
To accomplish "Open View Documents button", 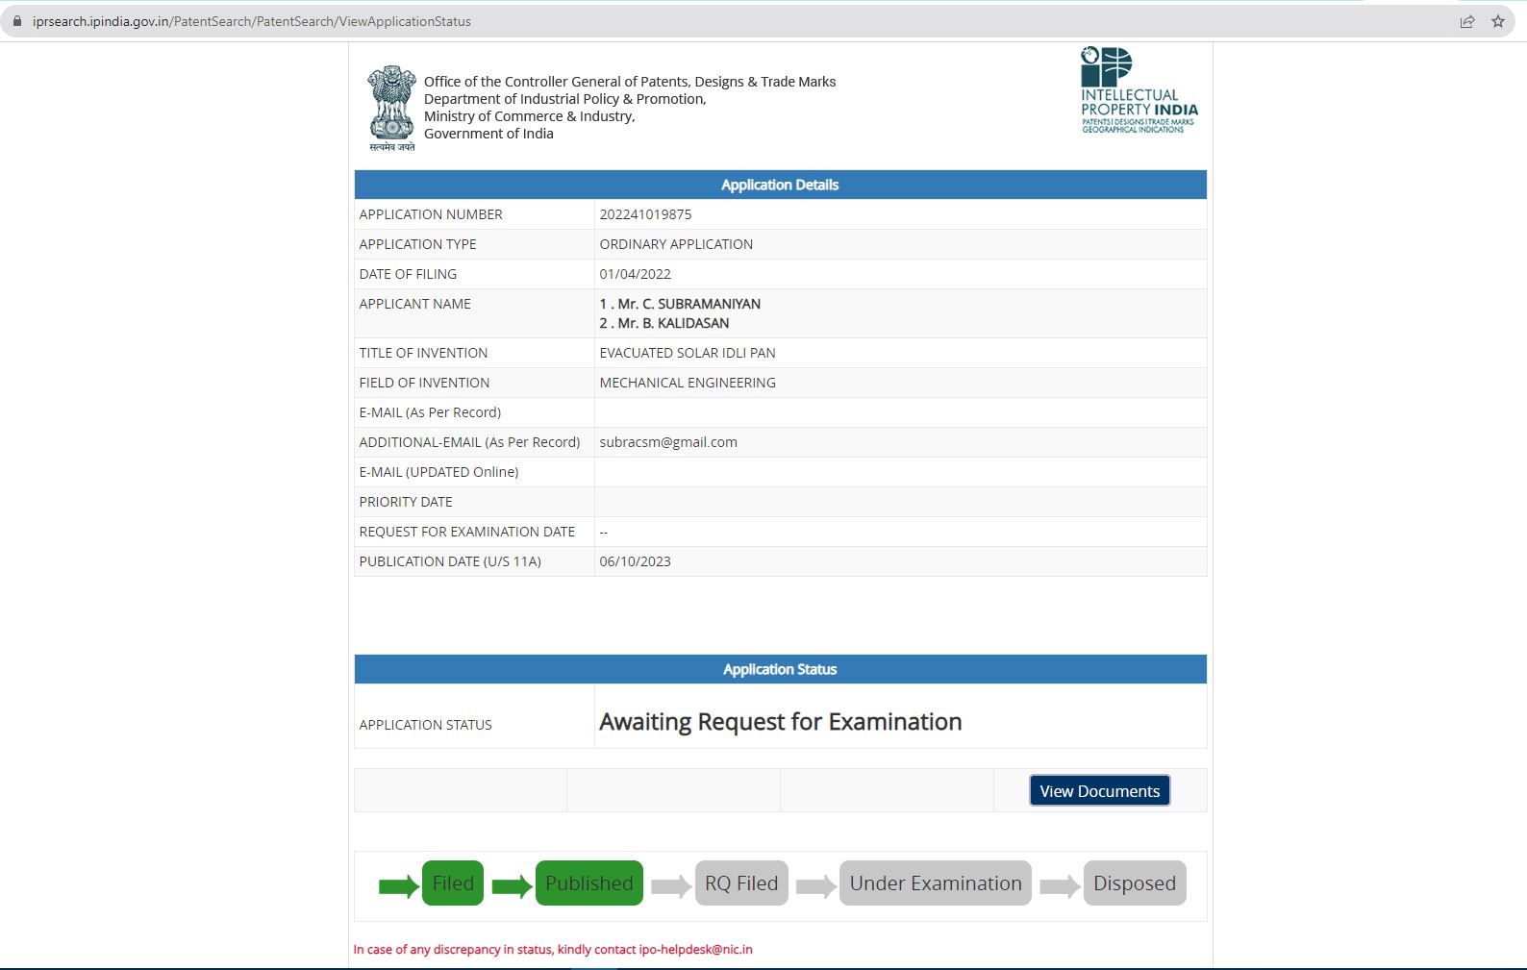I will 1099,790.
